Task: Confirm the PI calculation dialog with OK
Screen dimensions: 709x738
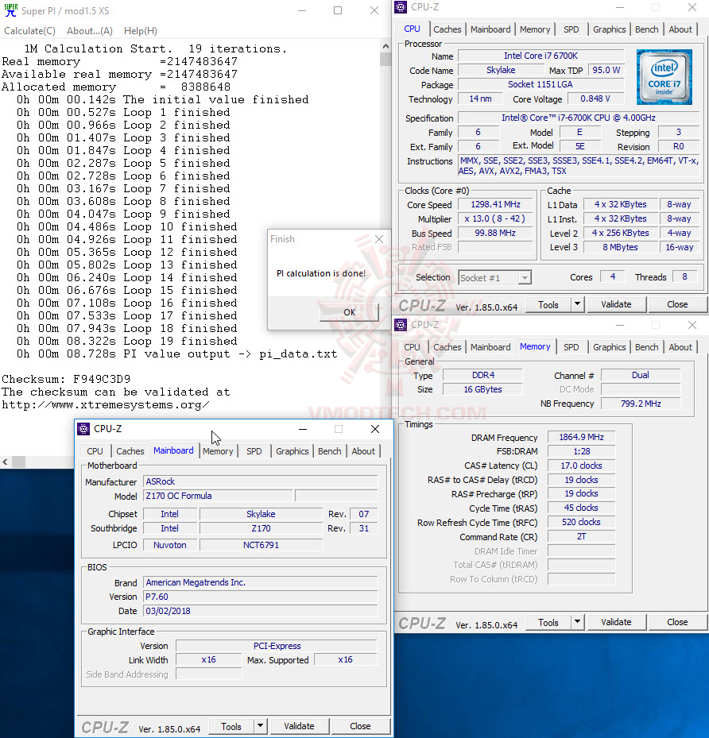Action: coord(349,312)
